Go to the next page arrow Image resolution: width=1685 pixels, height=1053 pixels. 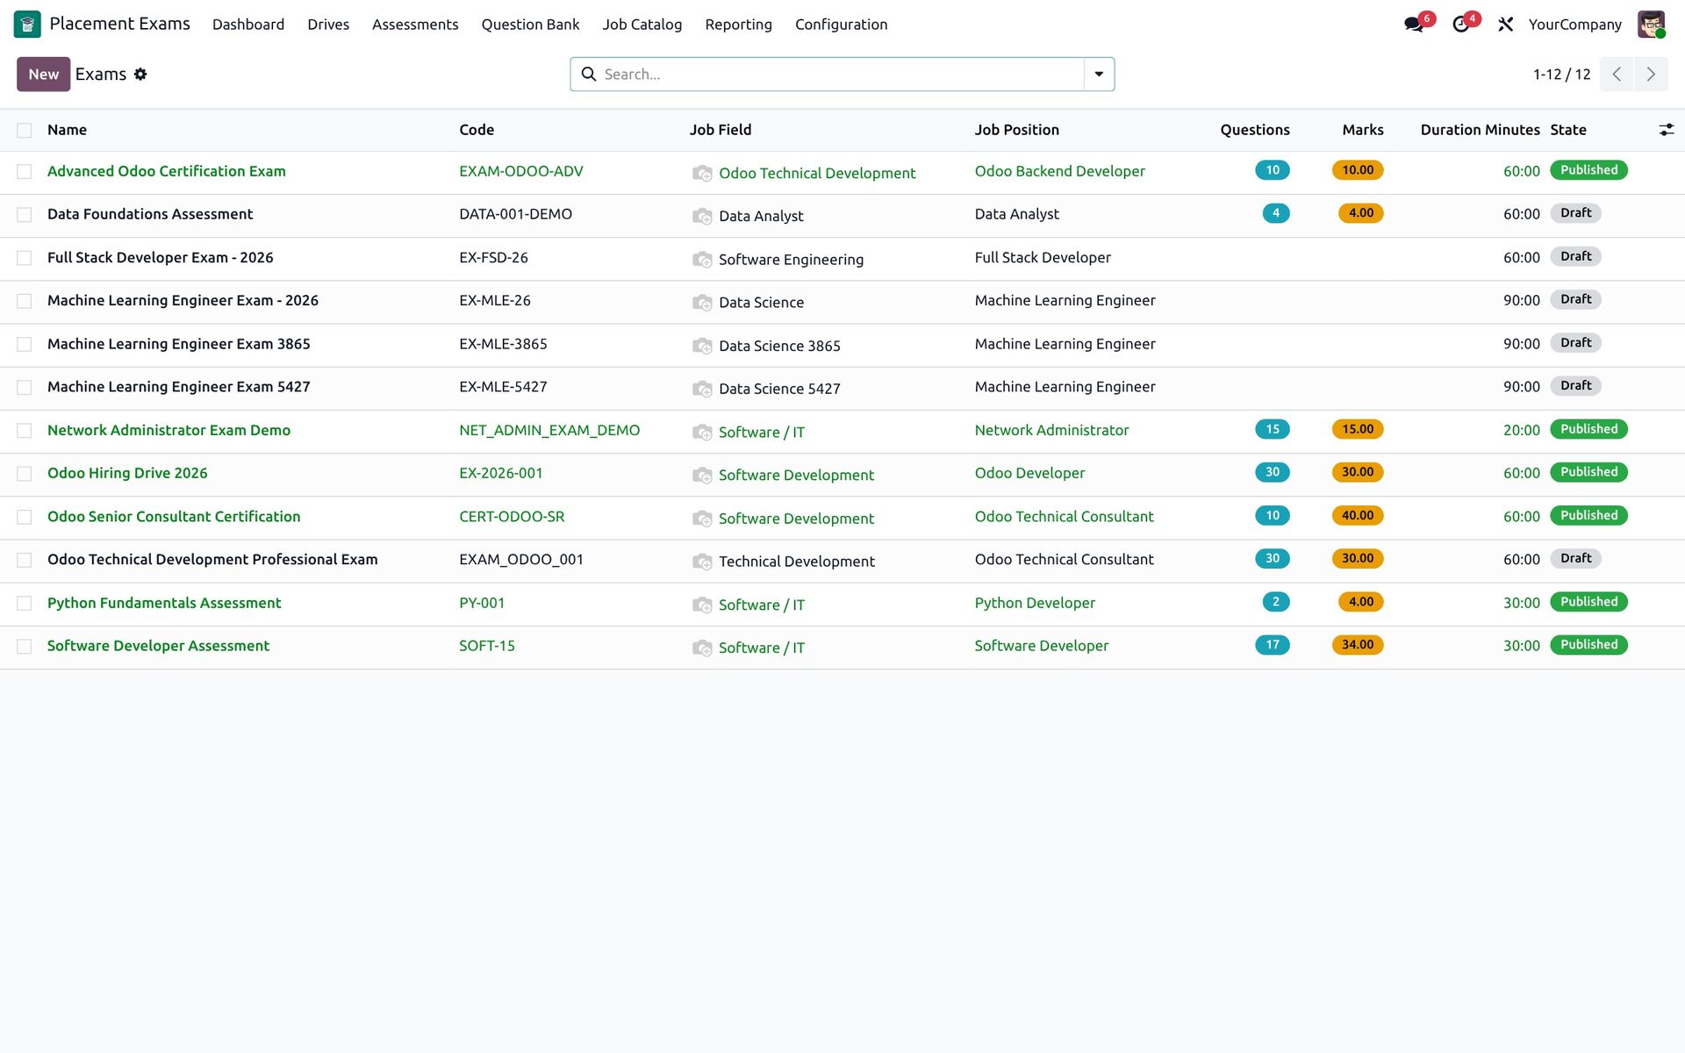coord(1651,75)
